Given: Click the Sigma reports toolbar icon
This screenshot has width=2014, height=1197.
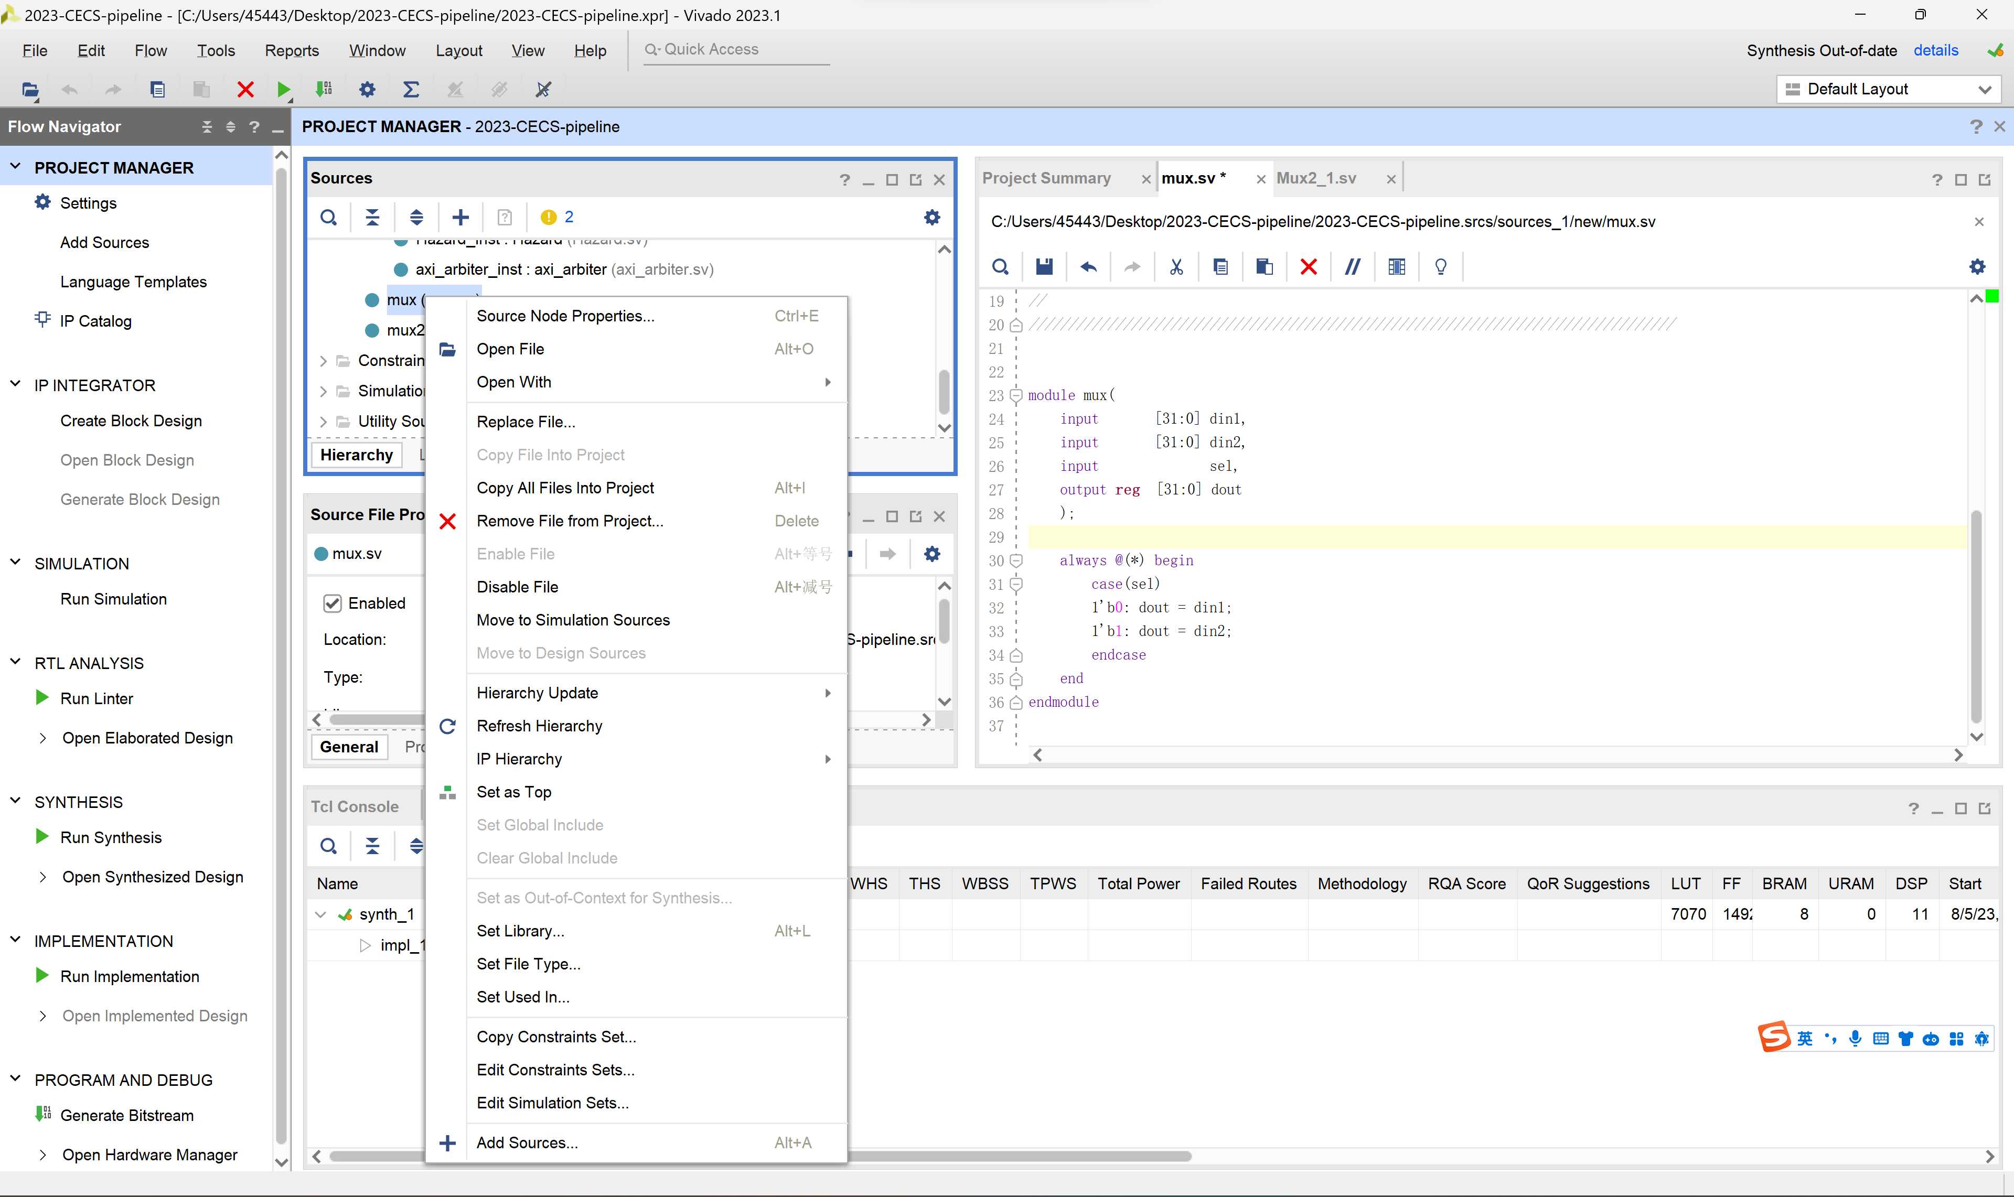Looking at the screenshot, I should click(x=411, y=90).
